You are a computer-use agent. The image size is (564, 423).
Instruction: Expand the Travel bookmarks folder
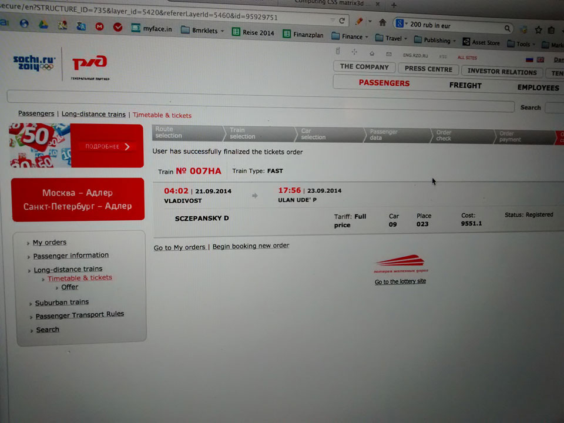click(392, 38)
